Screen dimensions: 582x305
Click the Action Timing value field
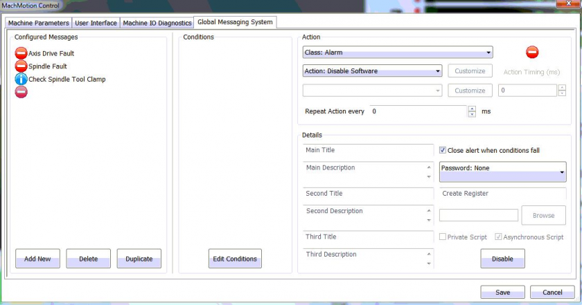click(x=527, y=91)
